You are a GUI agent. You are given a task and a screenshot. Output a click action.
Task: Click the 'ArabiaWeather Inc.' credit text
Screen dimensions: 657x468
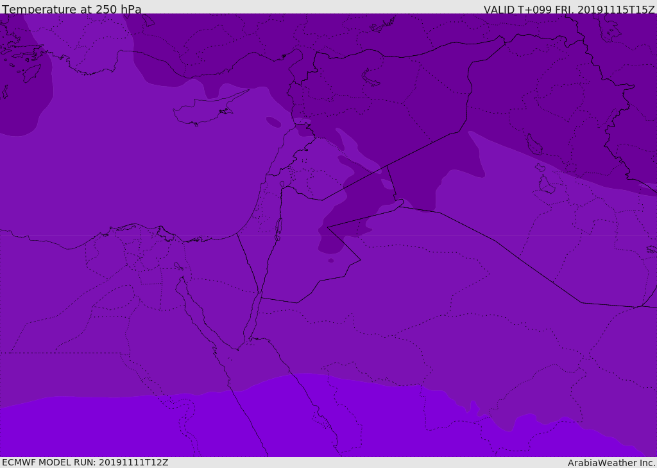611,463
